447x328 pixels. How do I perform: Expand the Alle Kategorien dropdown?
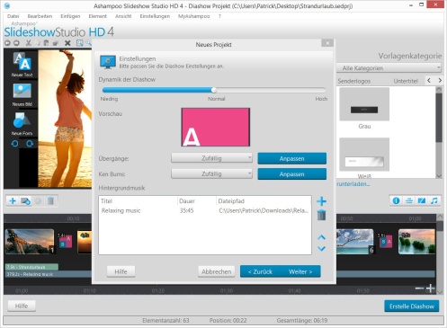point(389,68)
